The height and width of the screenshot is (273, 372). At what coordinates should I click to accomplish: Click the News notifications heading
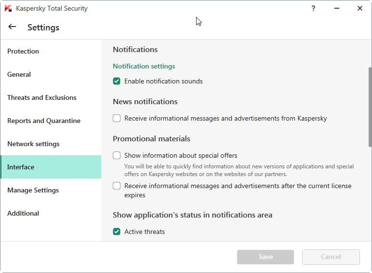coord(145,102)
